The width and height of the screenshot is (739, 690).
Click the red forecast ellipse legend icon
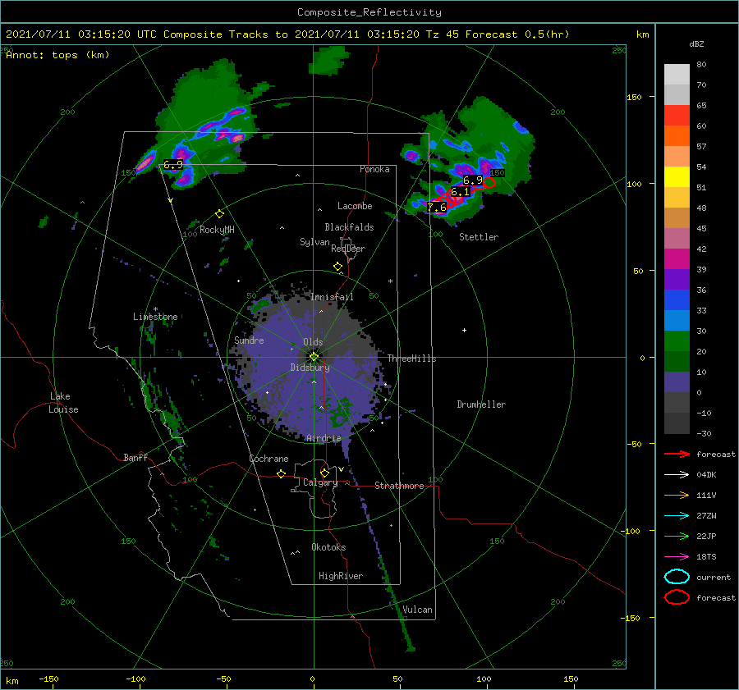click(x=677, y=597)
